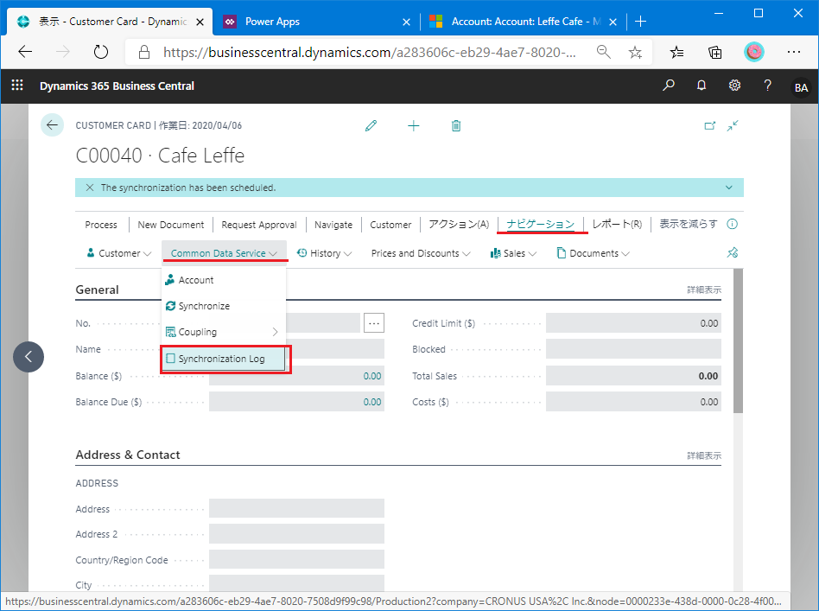Click the previous record round arrow button
This screenshot has width=819, height=611.
click(x=29, y=357)
